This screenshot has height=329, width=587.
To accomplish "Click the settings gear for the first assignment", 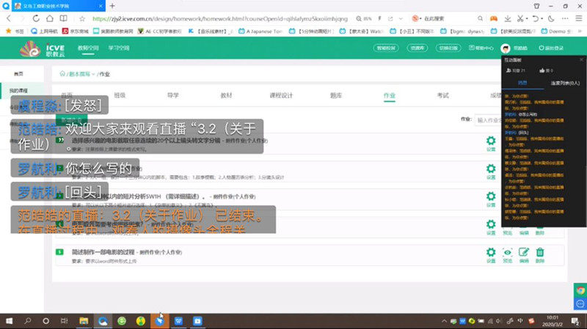I will (x=491, y=139).
